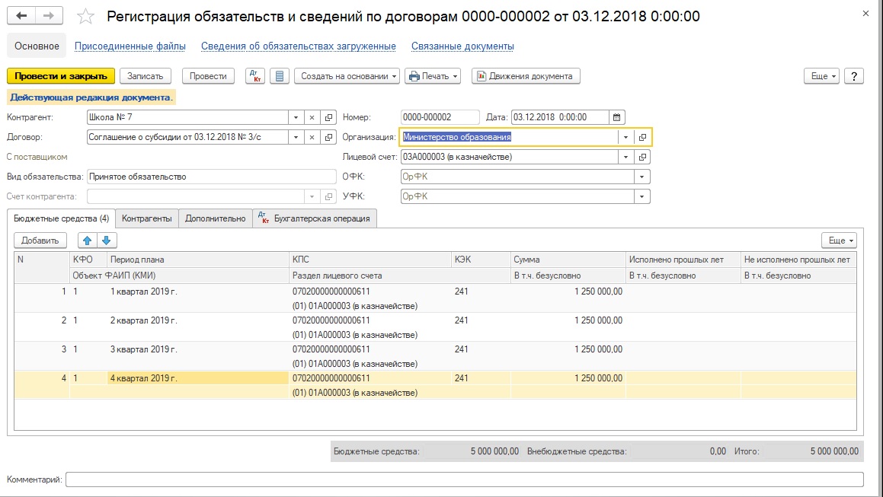The width and height of the screenshot is (883, 497).
Task: Open the Счет контрагента record icon
Action: point(328,196)
